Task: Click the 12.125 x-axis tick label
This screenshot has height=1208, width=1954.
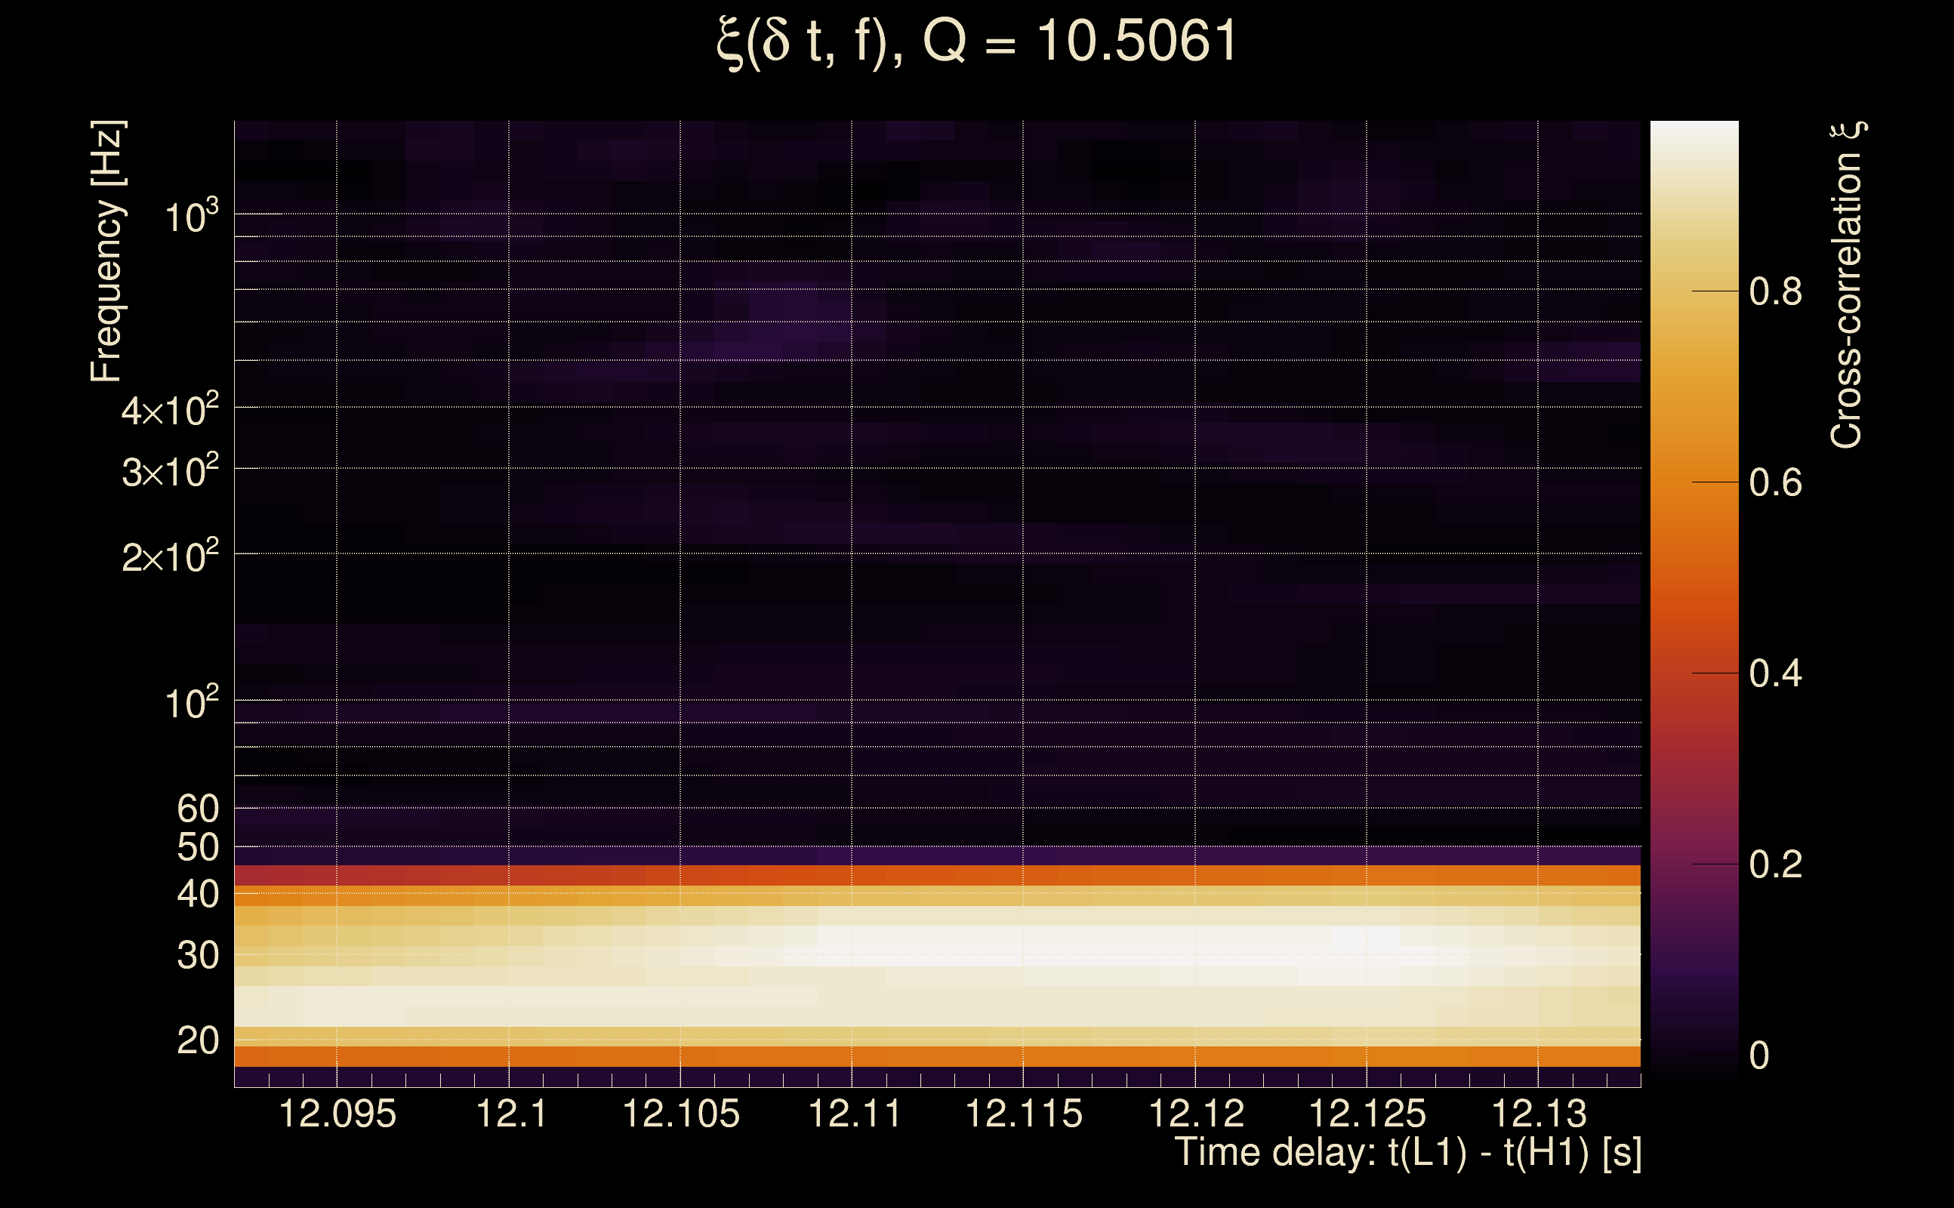Action: tap(1367, 1114)
